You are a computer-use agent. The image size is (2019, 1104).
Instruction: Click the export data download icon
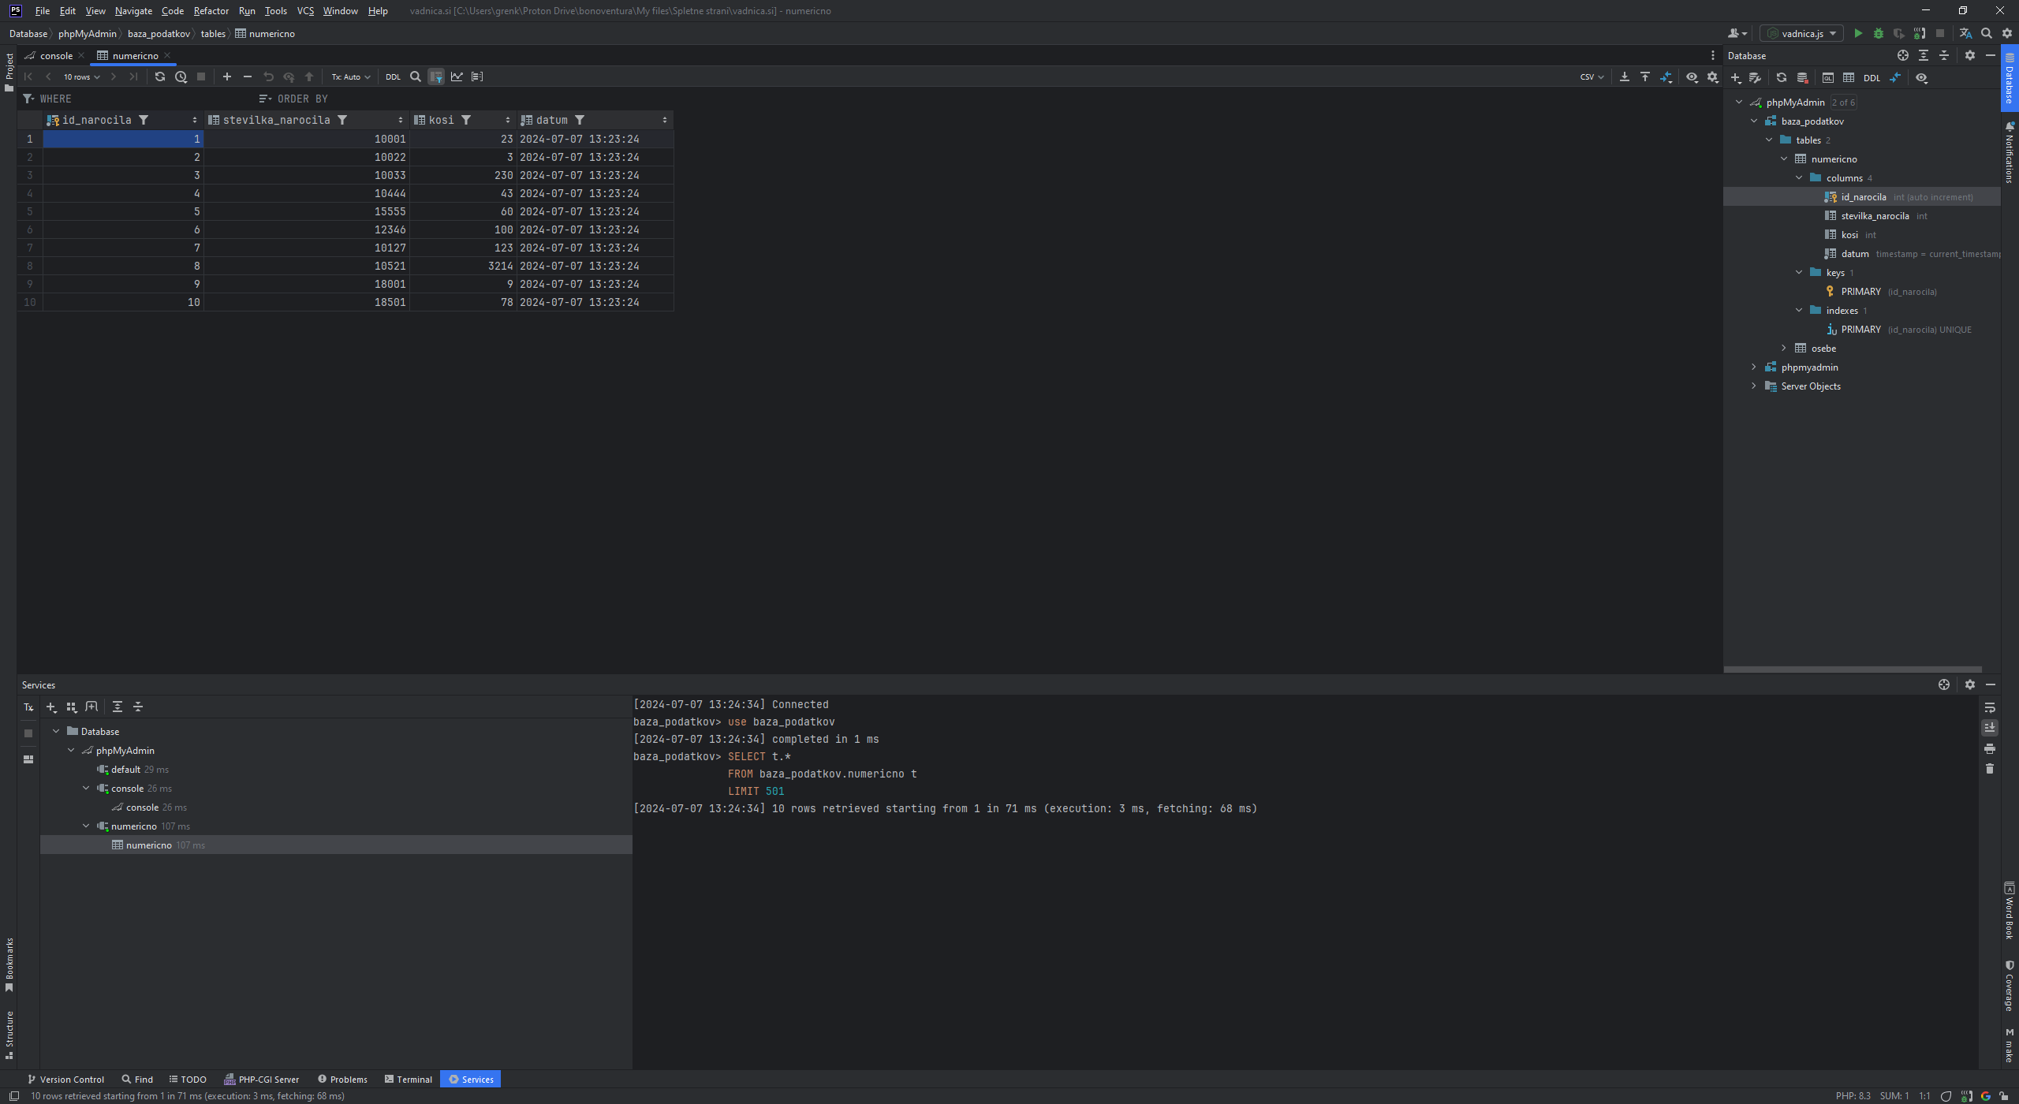pyautogui.click(x=1624, y=76)
